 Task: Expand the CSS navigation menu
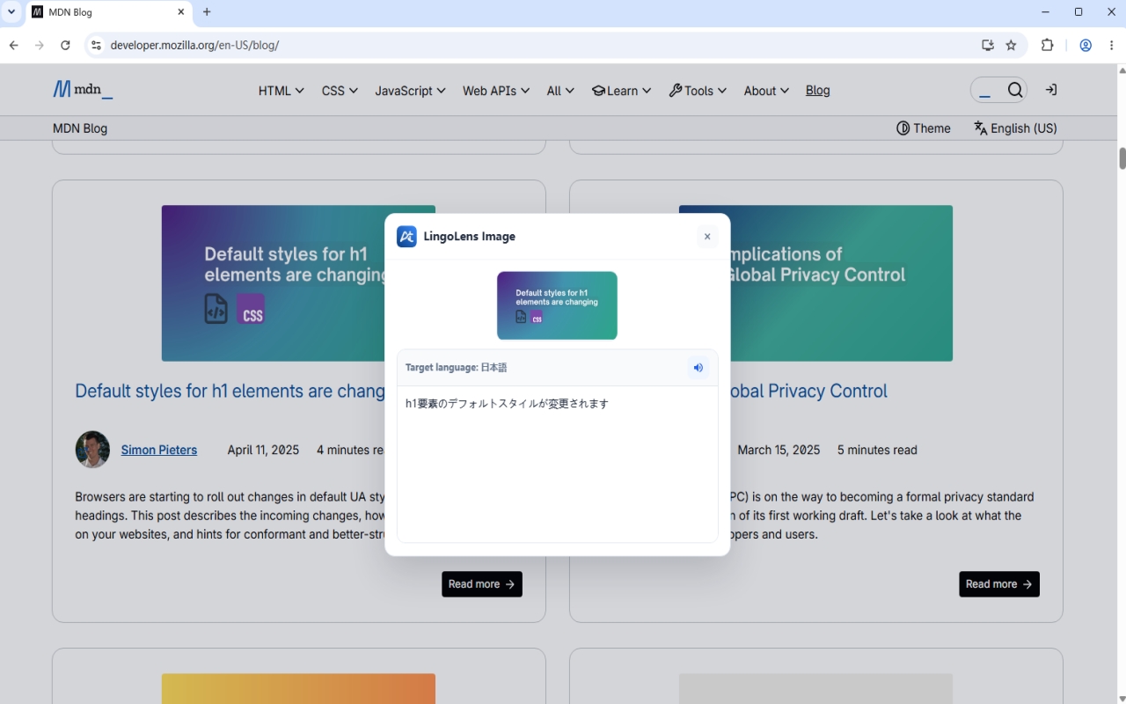click(340, 91)
